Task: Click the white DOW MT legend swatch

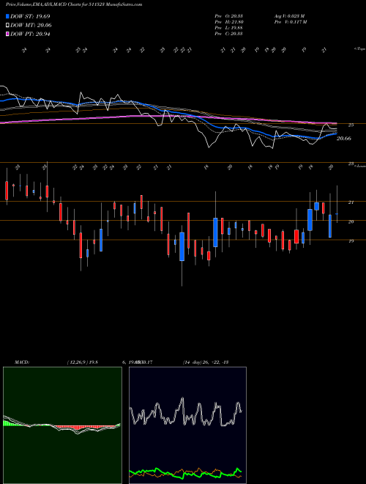Action: [7, 26]
